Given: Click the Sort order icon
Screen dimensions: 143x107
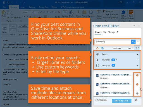Looking at the screenshot, I should click(x=132, y=48).
